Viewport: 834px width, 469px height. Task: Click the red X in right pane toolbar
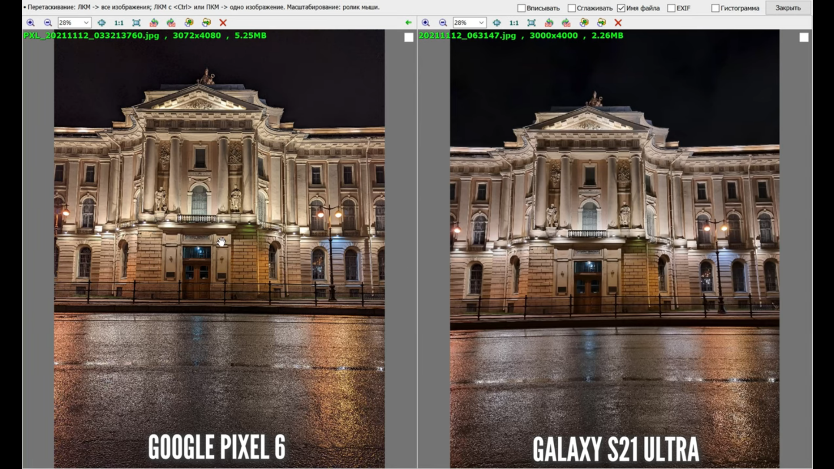pos(618,23)
